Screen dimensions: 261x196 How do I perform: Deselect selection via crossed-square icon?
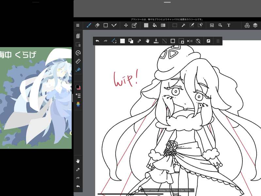tap(164, 41)
